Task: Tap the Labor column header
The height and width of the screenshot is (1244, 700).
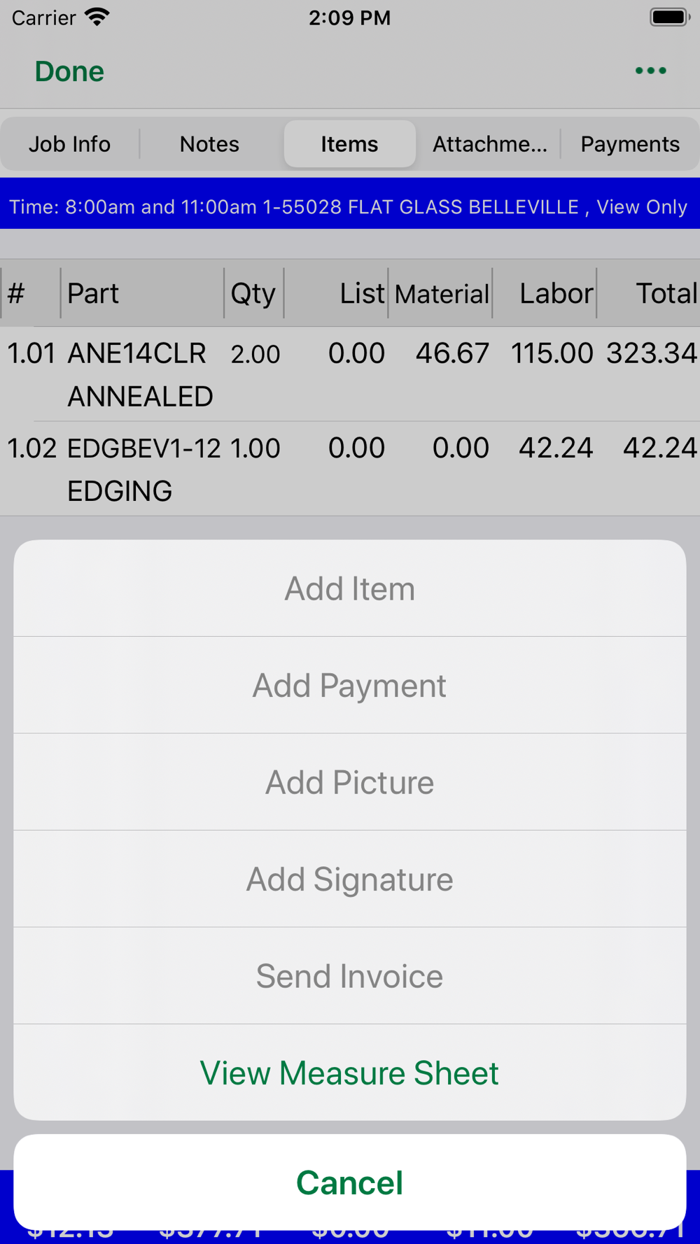Action: [x=555, y=293]
